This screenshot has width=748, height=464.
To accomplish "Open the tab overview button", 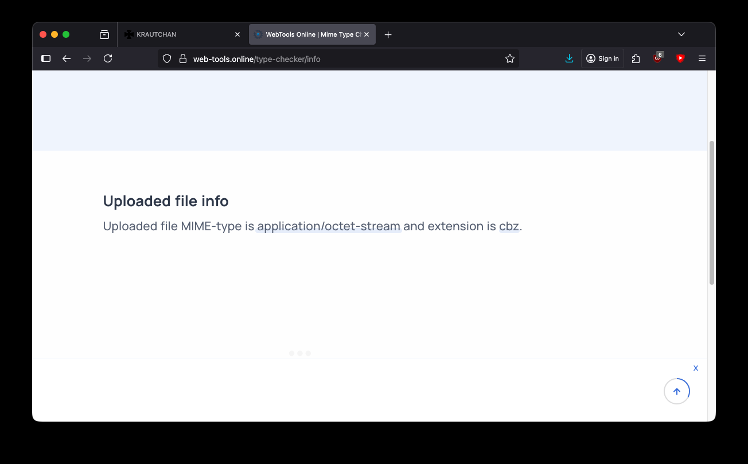I will click(x=104, y=34).
